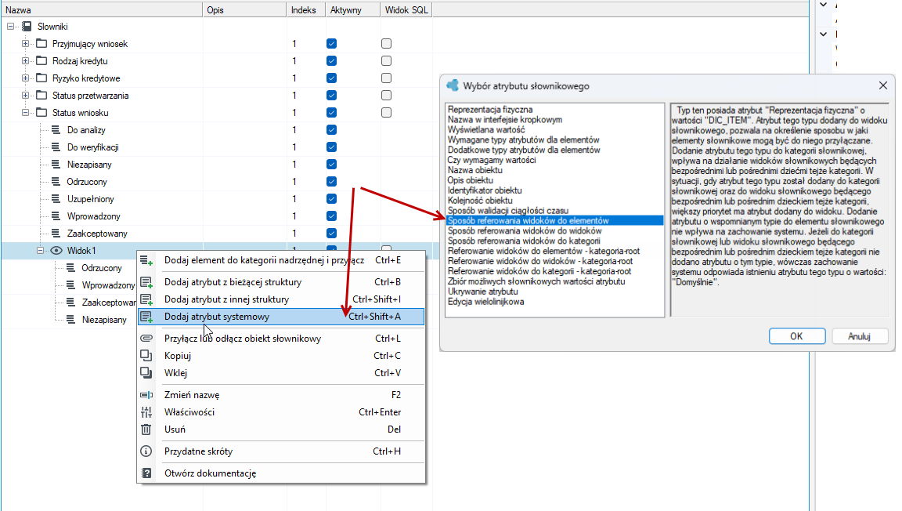902x511 pixels.
Task: Click the Slowniki dictionary root icon
Action: (27, 27)
